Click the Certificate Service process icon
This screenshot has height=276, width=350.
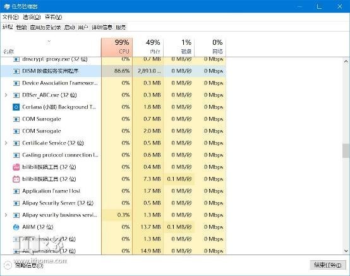point(16,143)
